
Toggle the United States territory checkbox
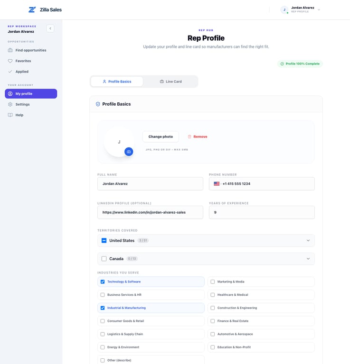coord(104,240)
